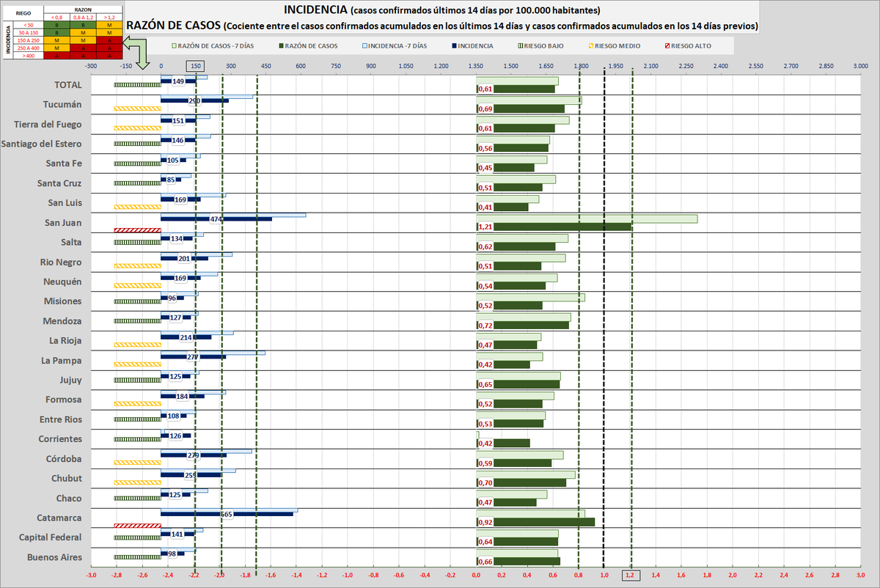Click the Capital Federal row label
This screenshot has width=880, height=588.
coord(50,537)
